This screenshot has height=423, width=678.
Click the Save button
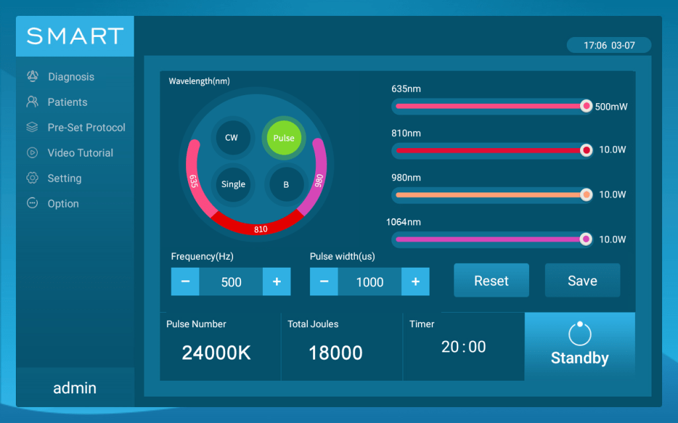coord(582,281)
